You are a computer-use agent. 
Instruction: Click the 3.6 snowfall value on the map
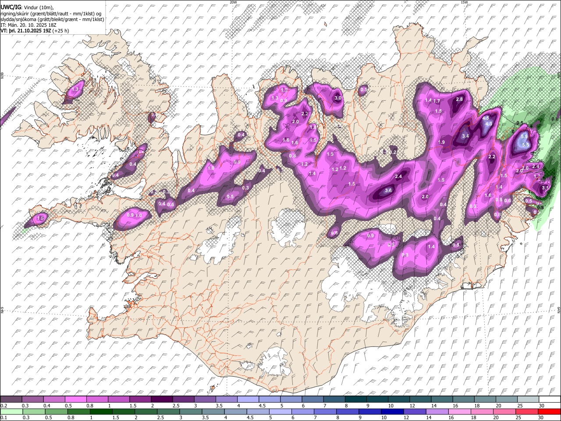[x=388, y=191]
